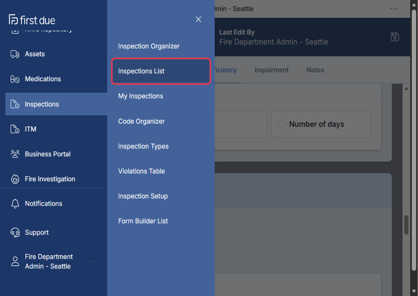The width and height of the screenshot is (418, 296).
Task: Select the ITM sidebar icon
Action: [x=15, y=129]
